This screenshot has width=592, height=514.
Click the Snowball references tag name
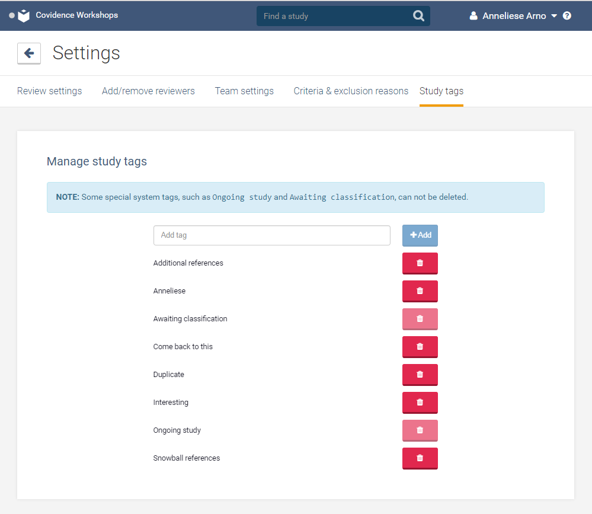point(187,458)
